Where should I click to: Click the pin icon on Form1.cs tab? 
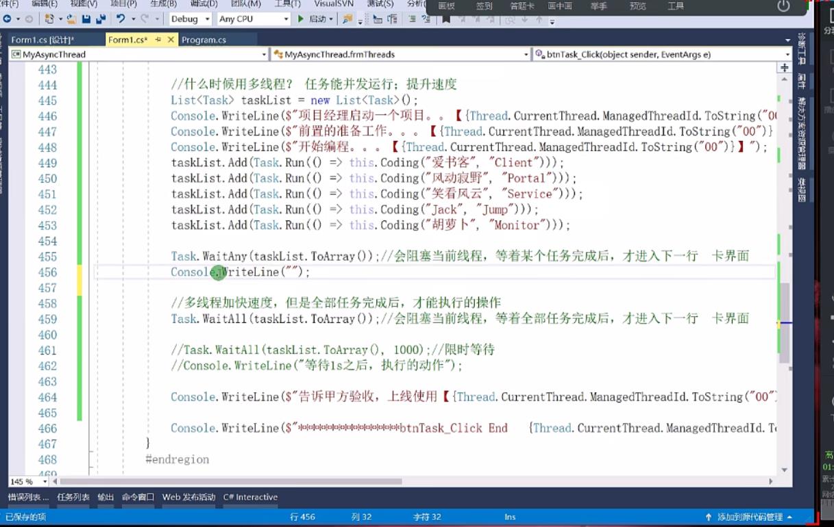coord(158,40)
